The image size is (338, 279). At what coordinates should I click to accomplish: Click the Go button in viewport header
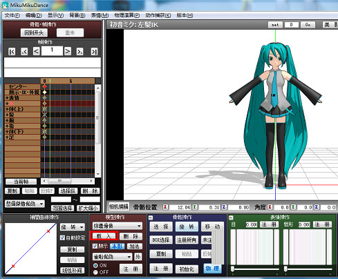pos(308,25)
